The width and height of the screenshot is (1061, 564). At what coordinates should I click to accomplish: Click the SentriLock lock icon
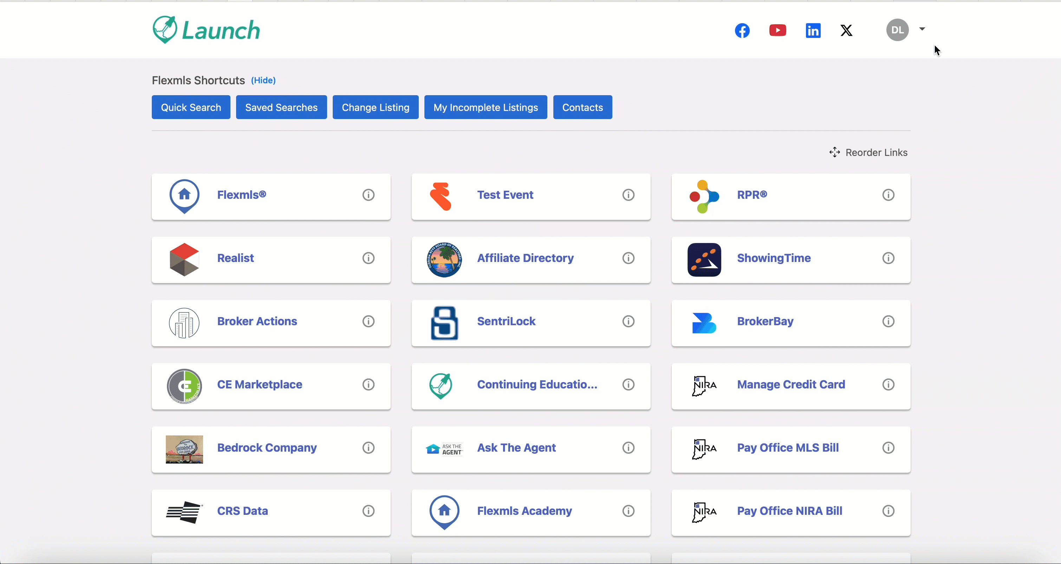(x=444, y=323)
